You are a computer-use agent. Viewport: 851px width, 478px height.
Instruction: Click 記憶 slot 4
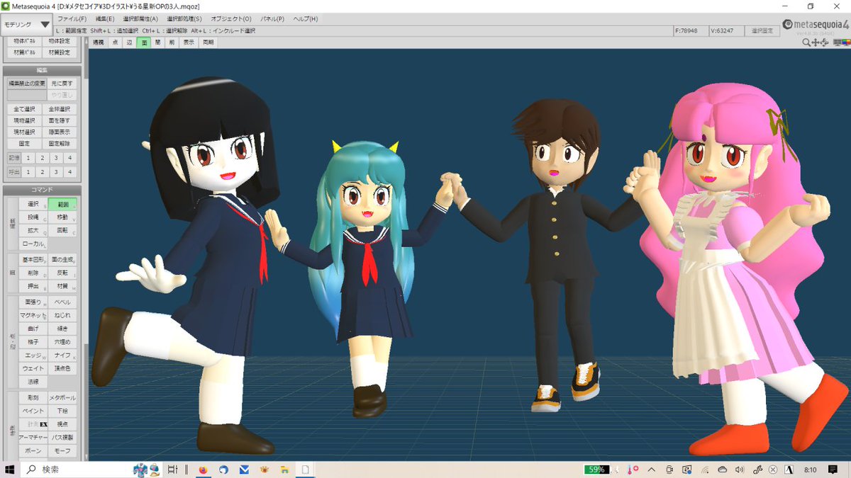[x=69, y=159]
